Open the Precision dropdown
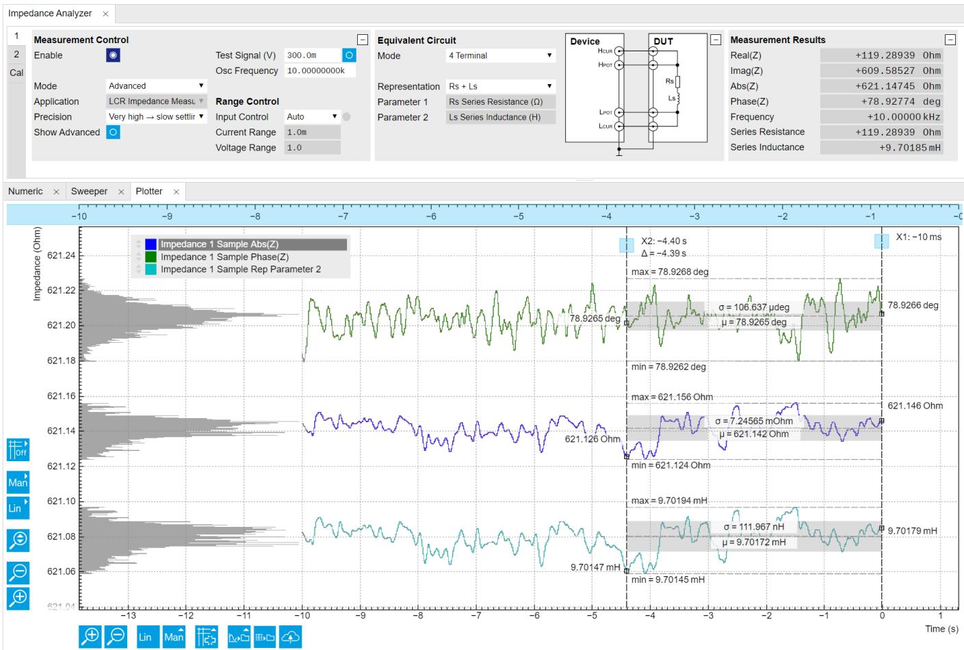 click(156, 117)
